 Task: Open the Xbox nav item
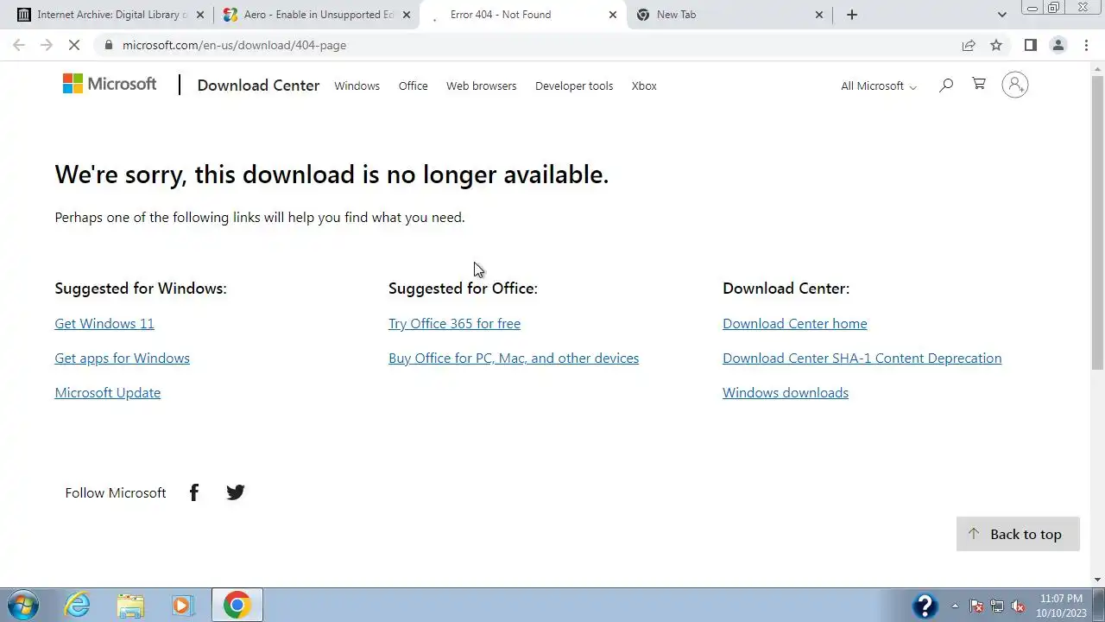(x=644, y=86)
